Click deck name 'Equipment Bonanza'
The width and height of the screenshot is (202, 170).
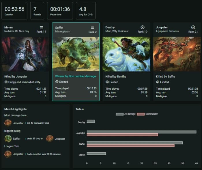click(x=167, y=31)
